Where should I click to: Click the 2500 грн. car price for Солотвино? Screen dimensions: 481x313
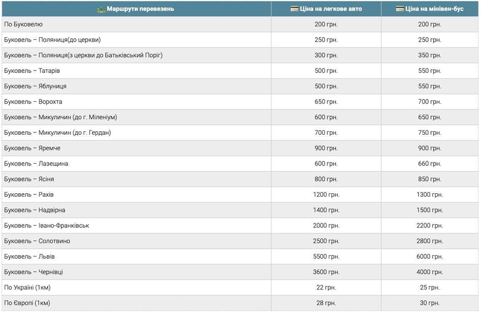pos(326,241)
